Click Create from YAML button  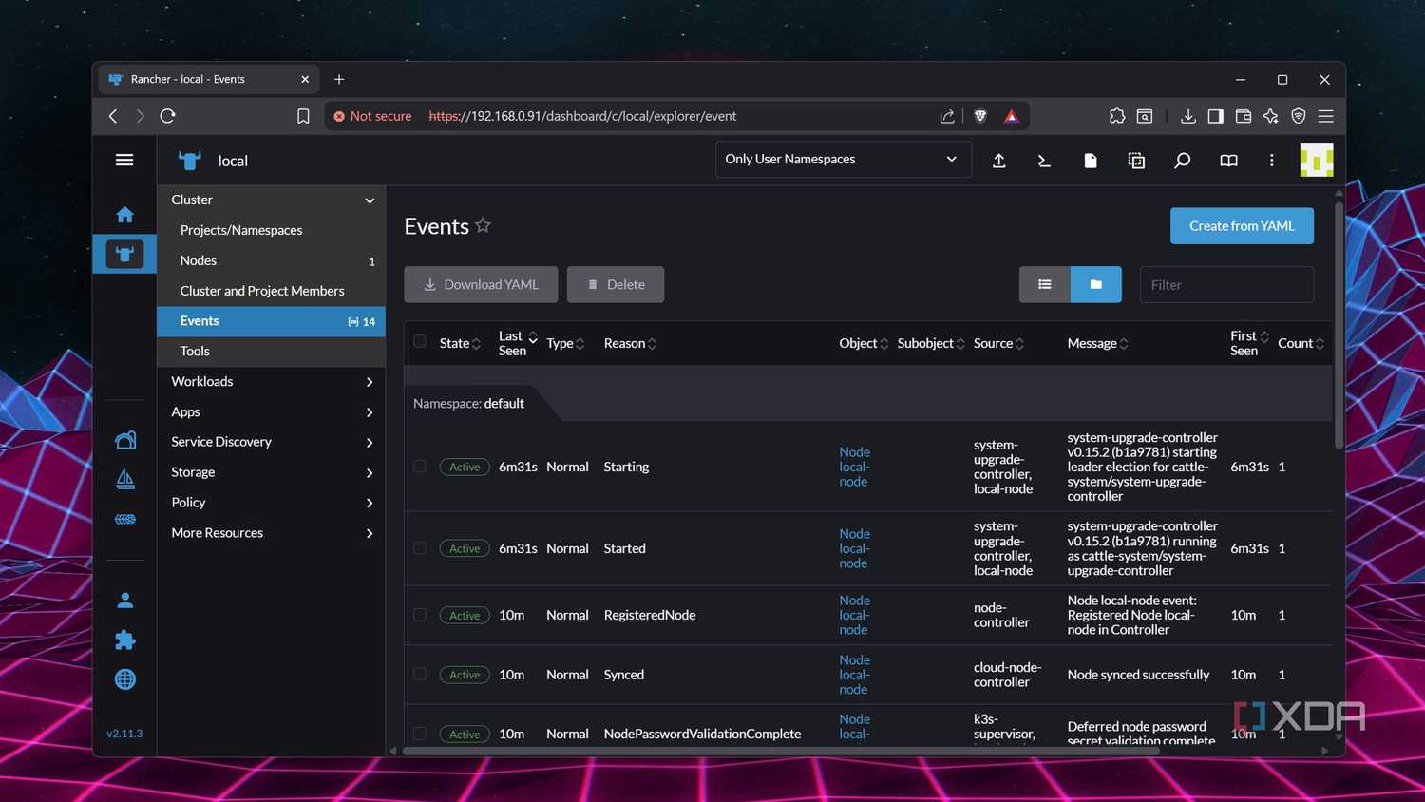coord(1242,226)
